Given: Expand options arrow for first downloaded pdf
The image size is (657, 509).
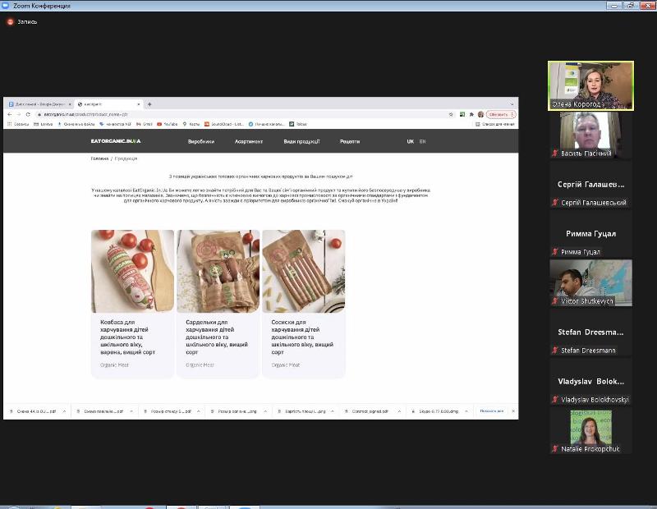Looking at the screenshot, I should (62, 411).
